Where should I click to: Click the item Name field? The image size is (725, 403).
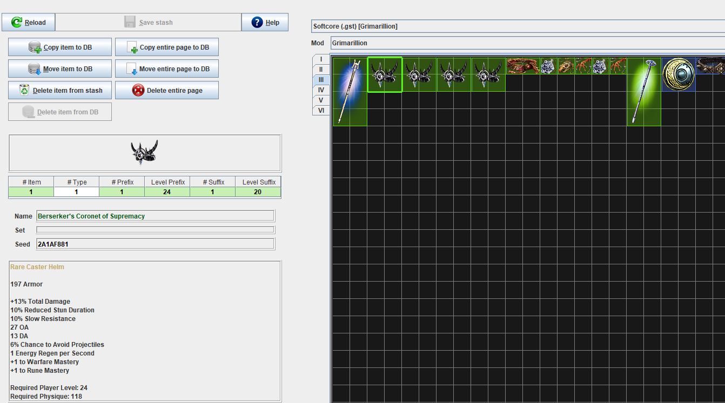tap(155, 216)
